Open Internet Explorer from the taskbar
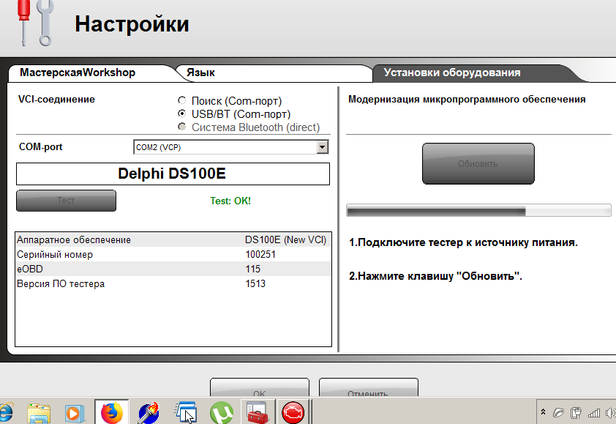Viewport: 616px width, 424px height. 6,412
